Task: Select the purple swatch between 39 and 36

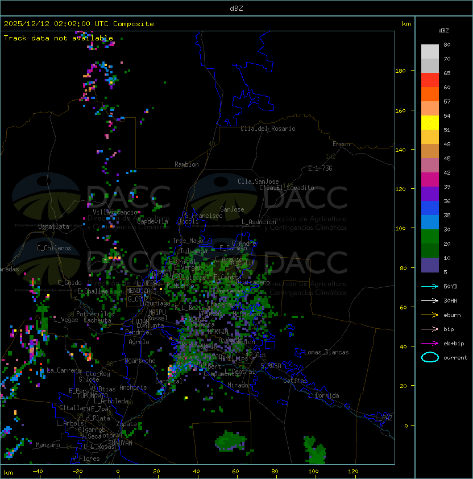Action: point(430,194)
